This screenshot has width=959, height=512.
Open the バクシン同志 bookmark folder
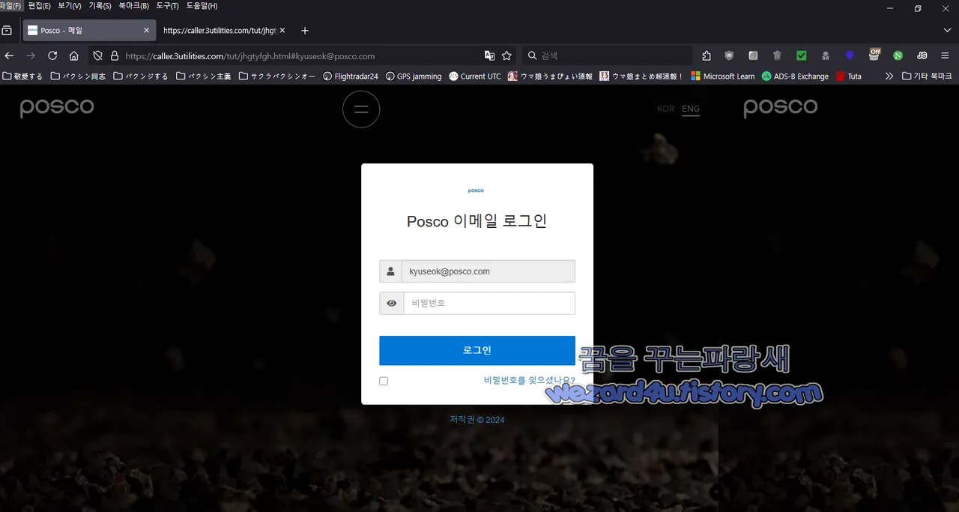[78, 76]
